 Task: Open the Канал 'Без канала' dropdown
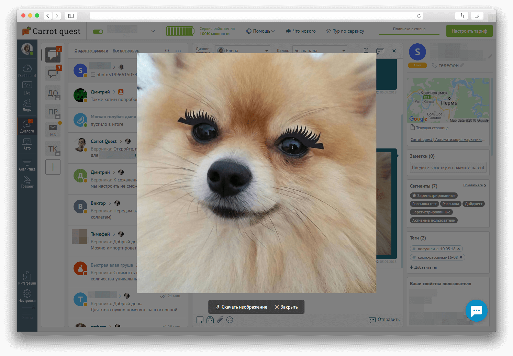click(x=320, y=51)
